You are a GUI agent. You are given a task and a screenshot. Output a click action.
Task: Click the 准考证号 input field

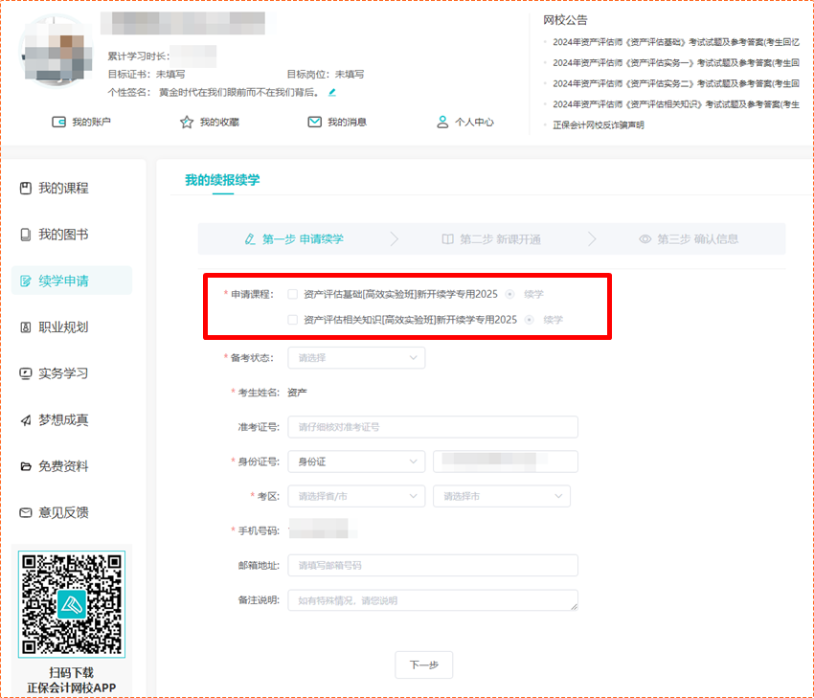[432, 426]
